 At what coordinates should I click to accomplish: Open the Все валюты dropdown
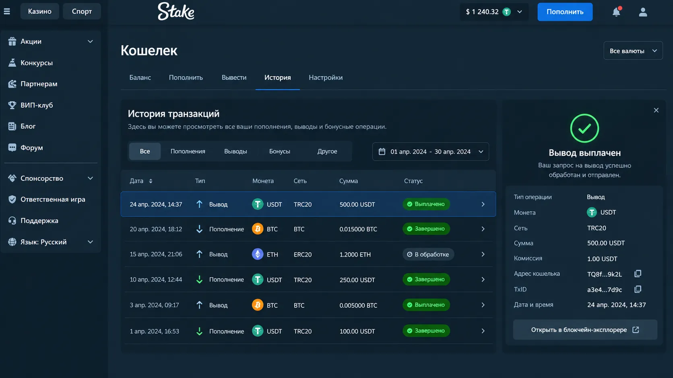click(633, 51)
